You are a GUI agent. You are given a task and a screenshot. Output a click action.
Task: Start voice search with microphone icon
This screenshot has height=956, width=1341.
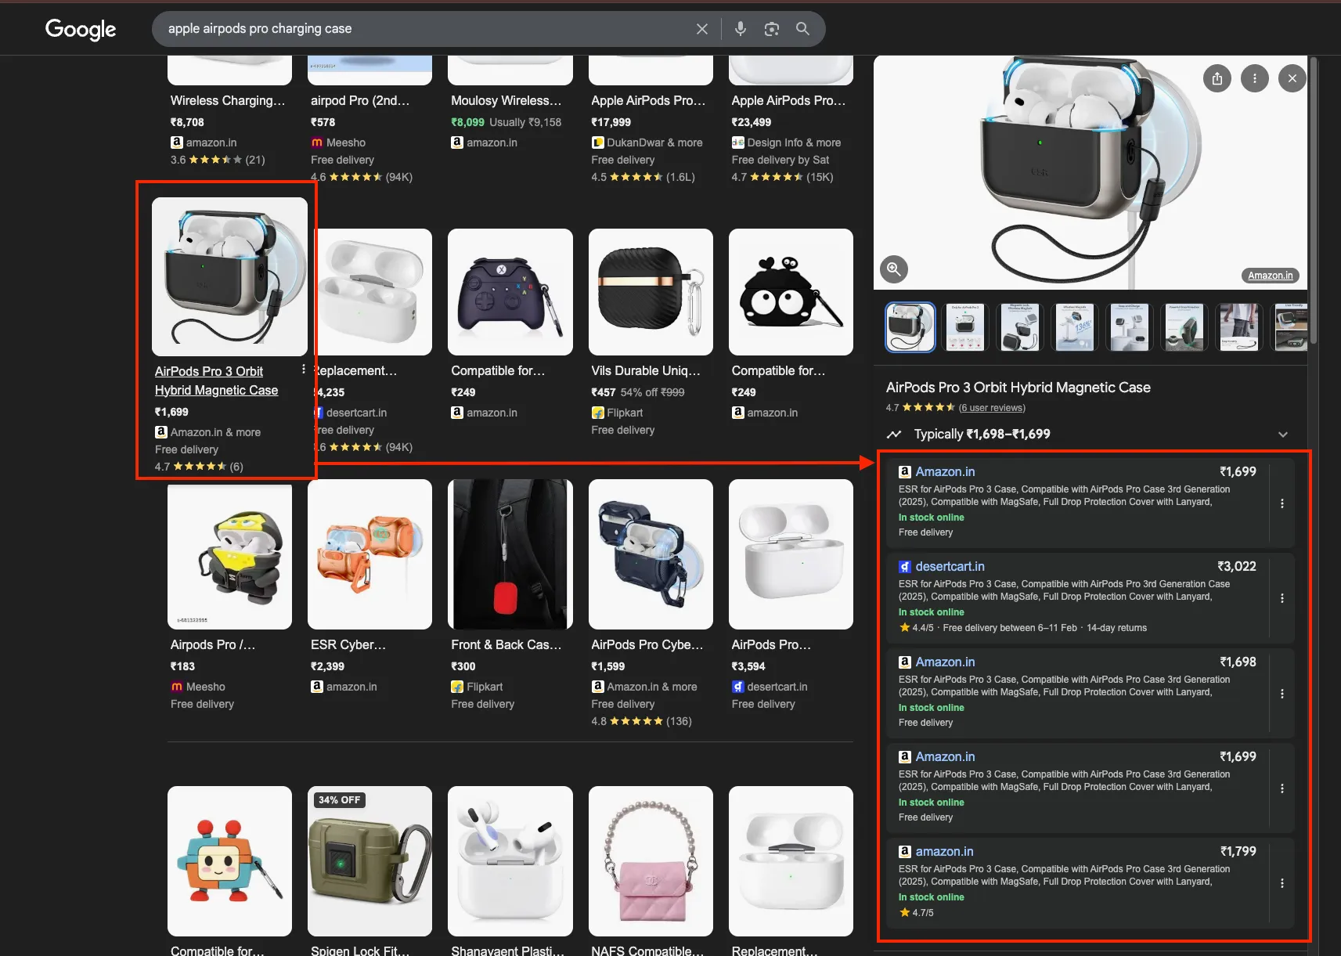[x=741, y=29]
